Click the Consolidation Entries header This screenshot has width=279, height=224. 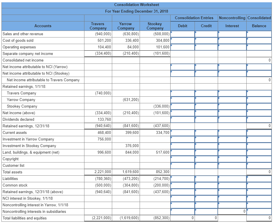click(194, 18)
